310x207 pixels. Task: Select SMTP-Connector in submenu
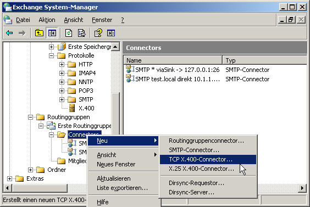(x=208, y=150)
